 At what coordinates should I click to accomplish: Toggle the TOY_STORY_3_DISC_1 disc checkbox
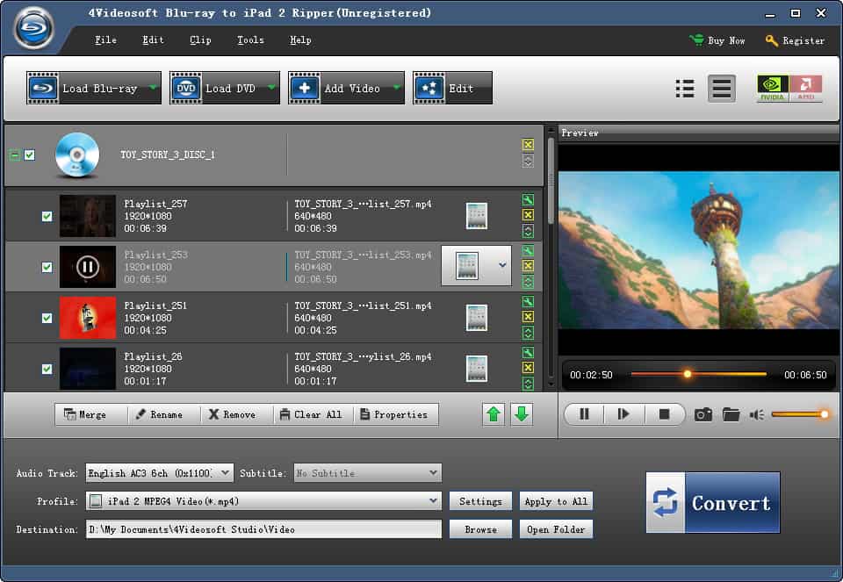[29, 154]
